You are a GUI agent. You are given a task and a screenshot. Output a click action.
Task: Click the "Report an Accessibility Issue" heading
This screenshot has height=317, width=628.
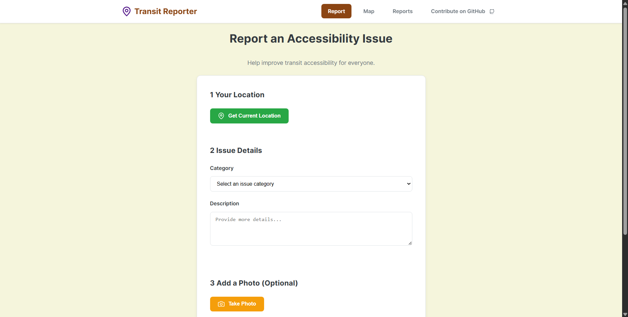coord(311,39)
